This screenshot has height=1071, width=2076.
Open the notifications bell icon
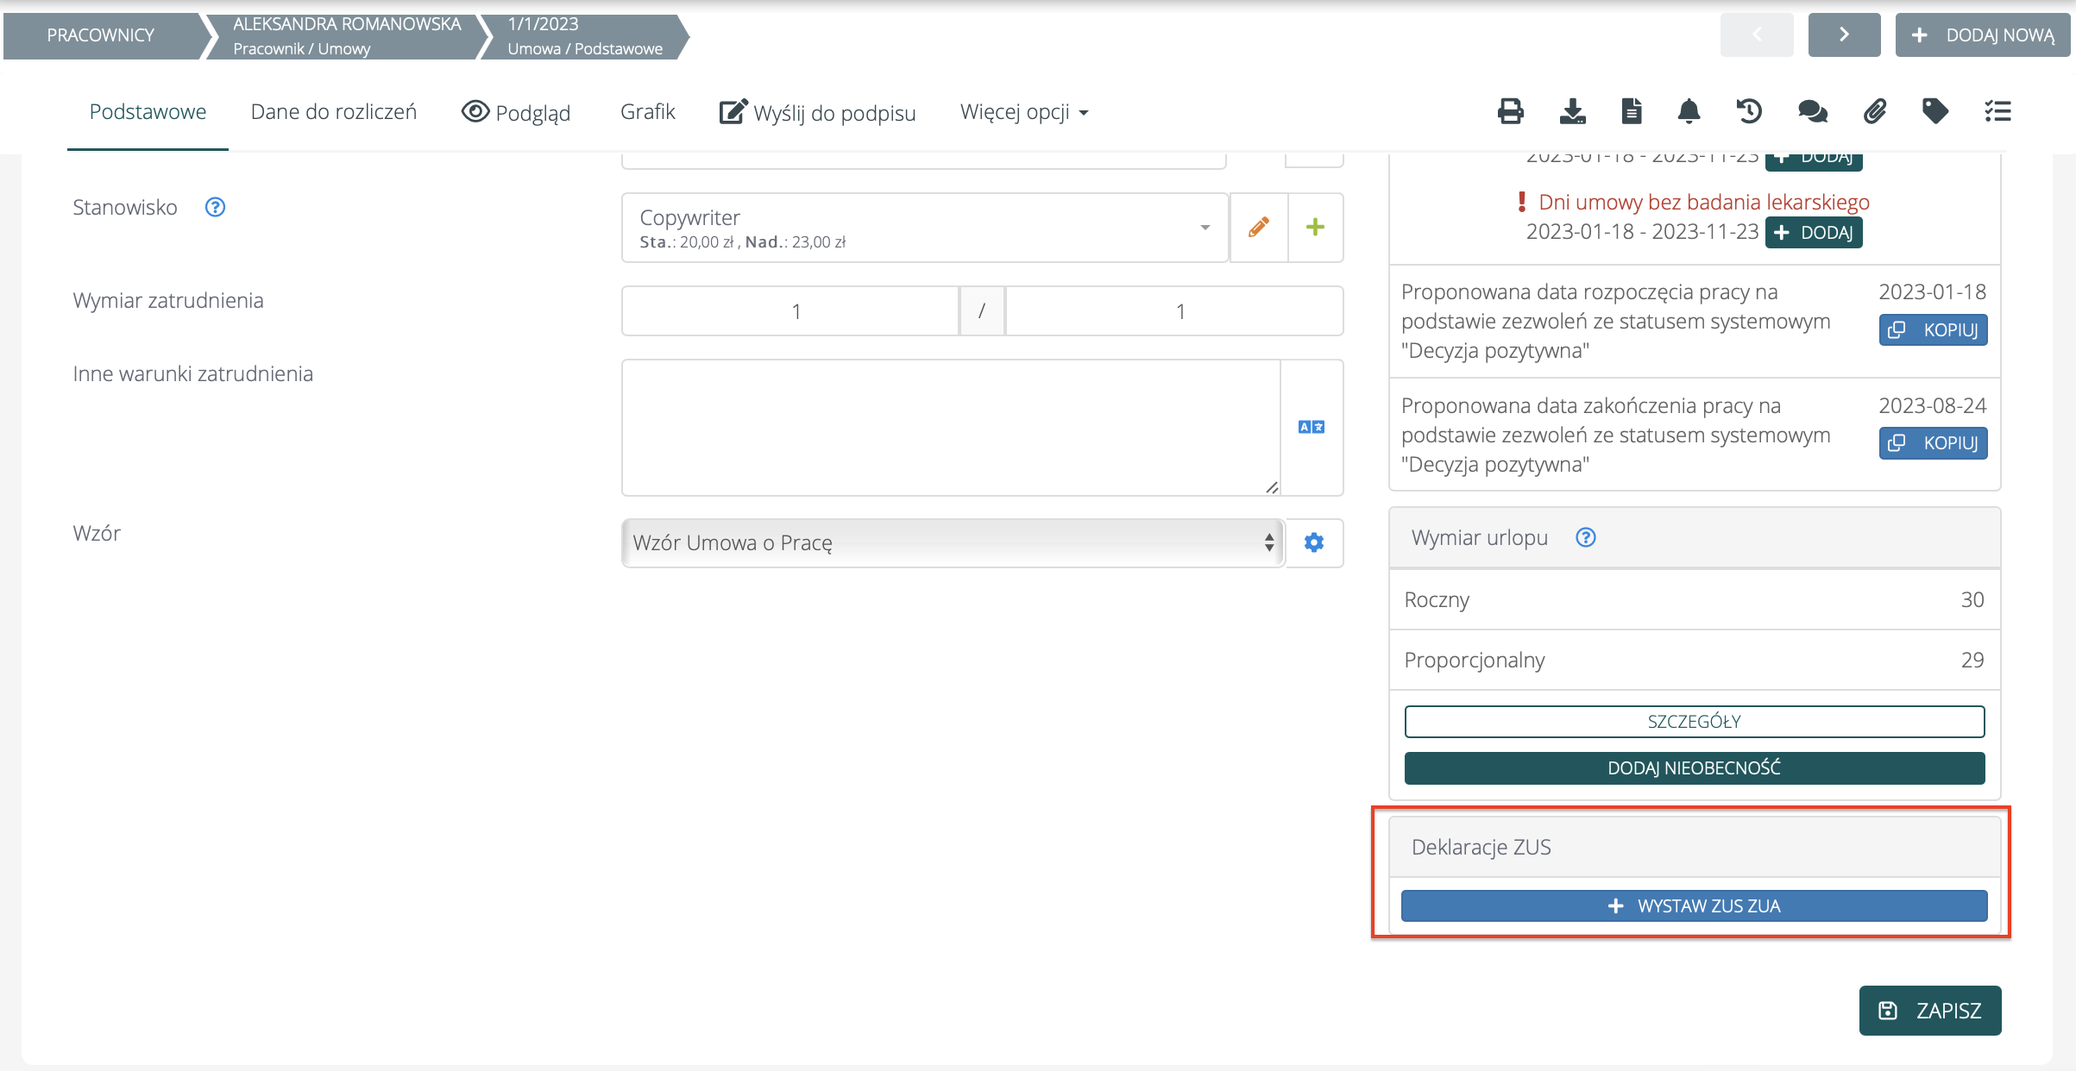tap(1689, 111)
